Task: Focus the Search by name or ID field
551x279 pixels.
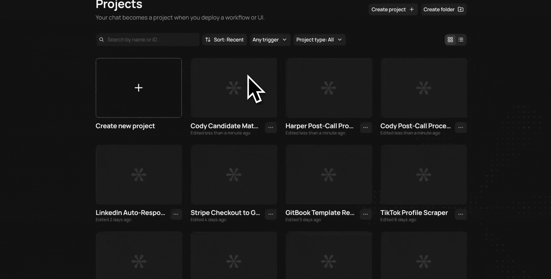Action: point(151,40)
